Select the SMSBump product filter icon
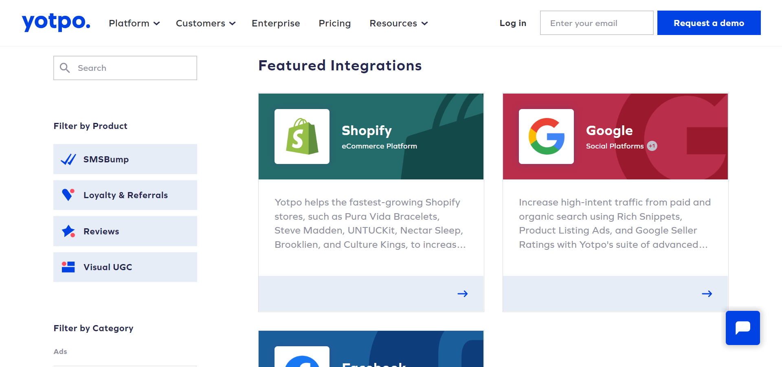This screenshot has width=782, height=367. (x=68, y=159)
